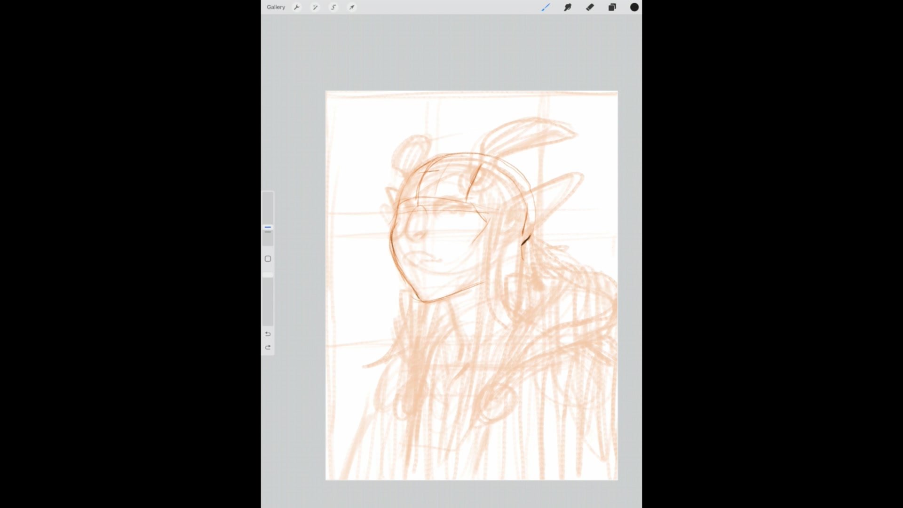Image resolution: width=903 pixels, height=508 pixels.
Task: Open the Layers panel
Action: point(612,7)
